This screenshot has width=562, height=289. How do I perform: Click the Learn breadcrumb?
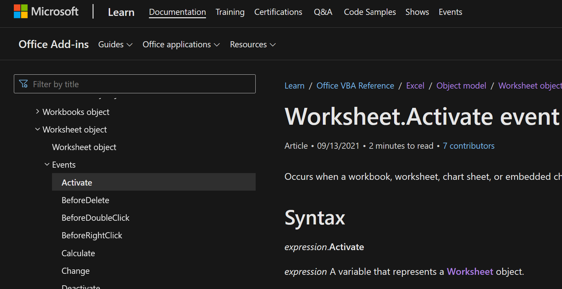point(295,86)
